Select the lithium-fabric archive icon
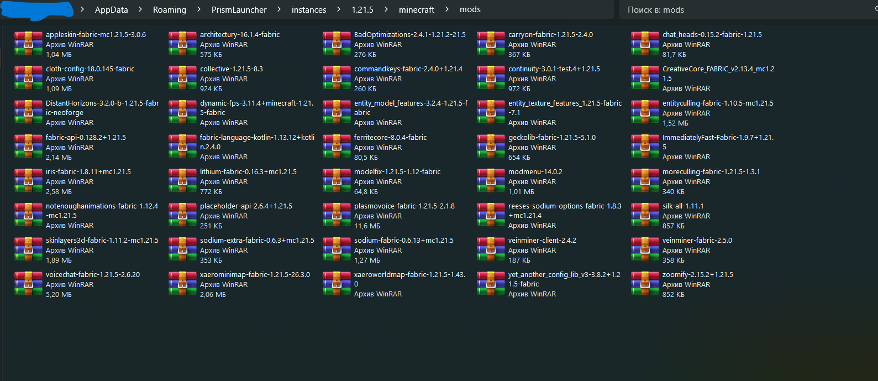This screenshot has width=878, height=381. tap(182, 181)
